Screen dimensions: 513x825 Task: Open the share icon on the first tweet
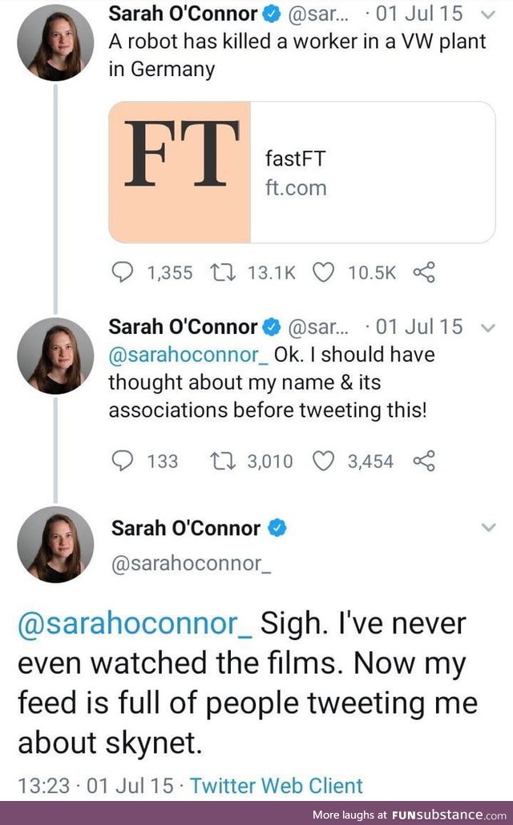424,272
